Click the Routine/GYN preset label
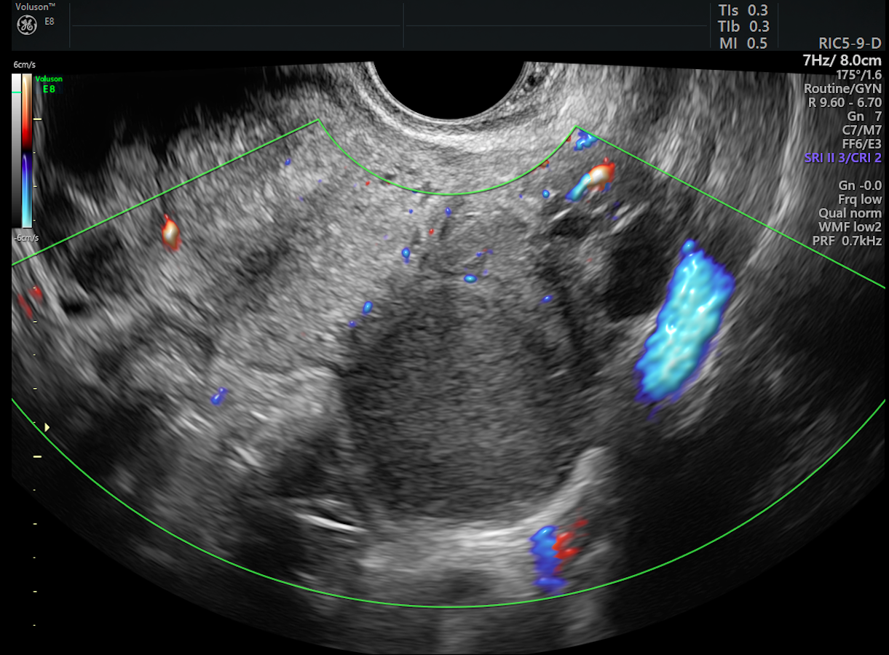The height and width of the screenshot is (655, 889). [x=843, y=89]
